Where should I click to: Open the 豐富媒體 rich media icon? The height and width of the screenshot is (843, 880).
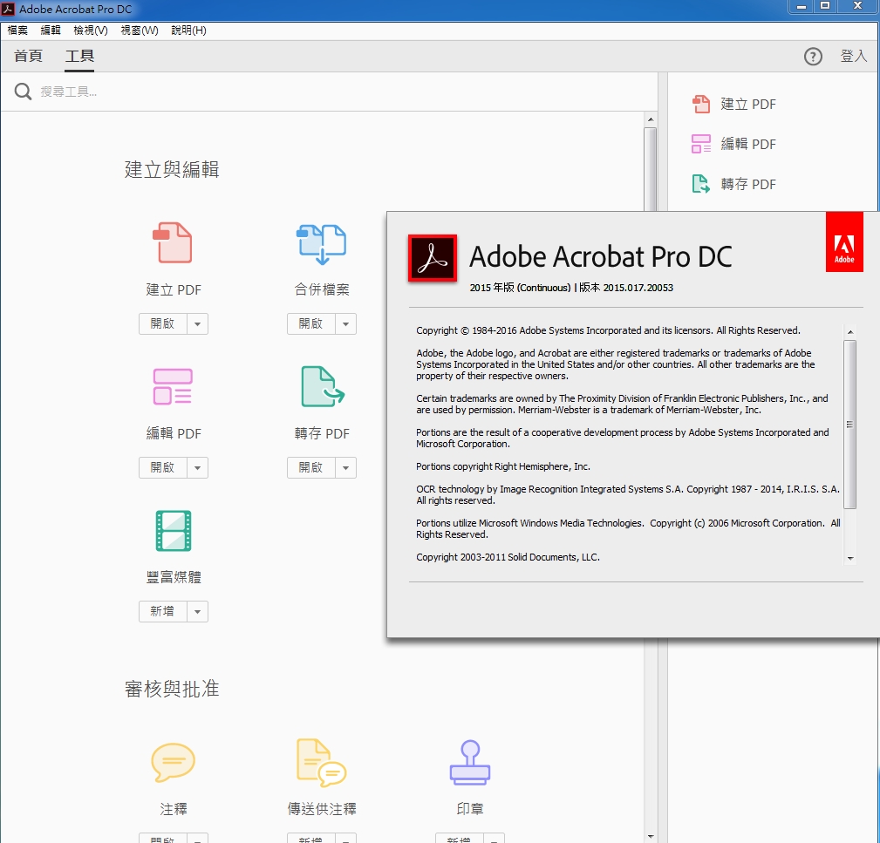coord(173,531)
